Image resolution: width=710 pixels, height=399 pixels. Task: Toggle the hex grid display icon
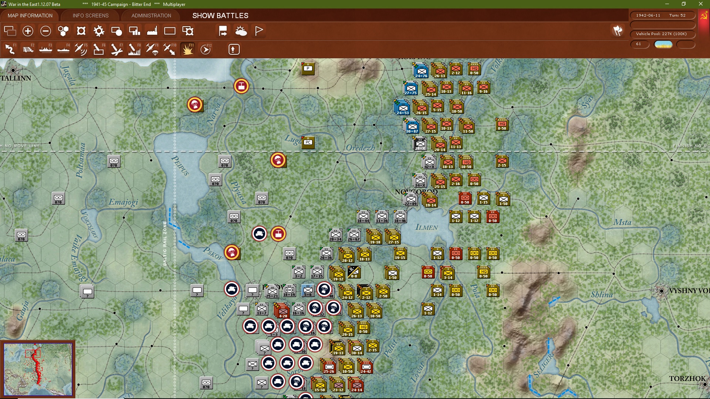coord(63,31)
